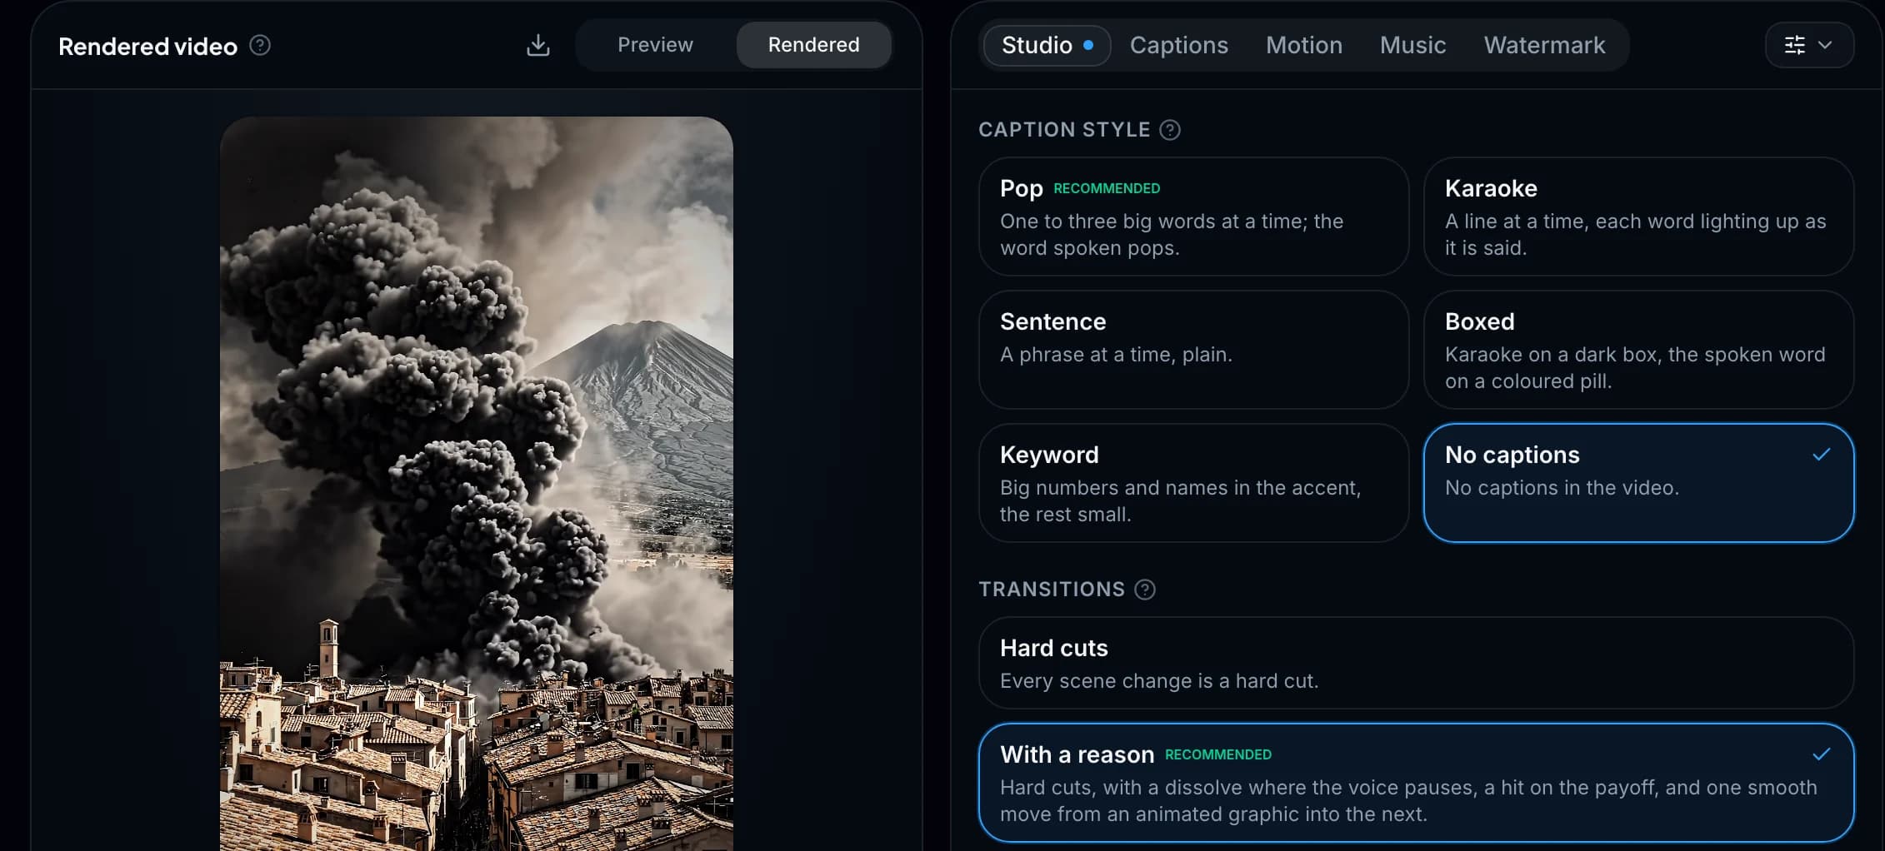Select the Boxed caption style

1638,350
